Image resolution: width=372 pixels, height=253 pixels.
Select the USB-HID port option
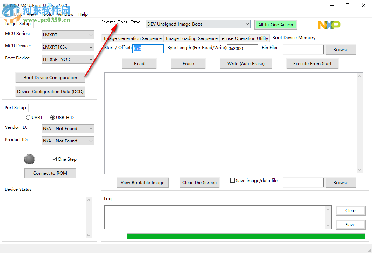pos(52,117)
